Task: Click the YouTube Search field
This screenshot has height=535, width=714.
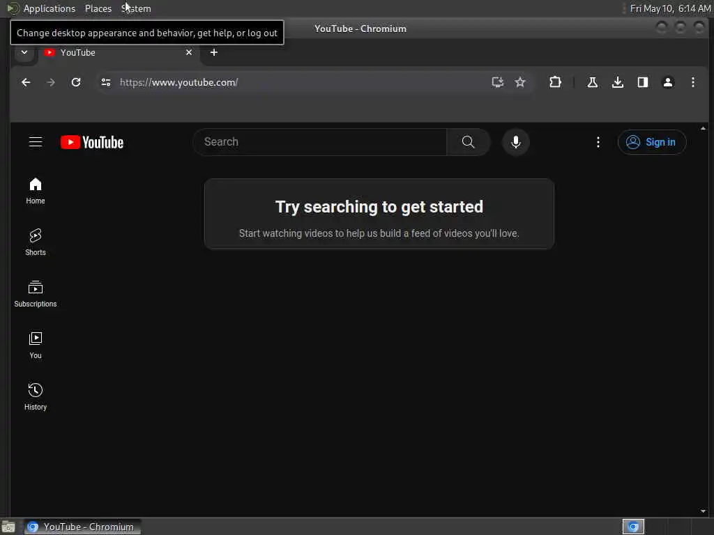Action: [x=320, y=142]
